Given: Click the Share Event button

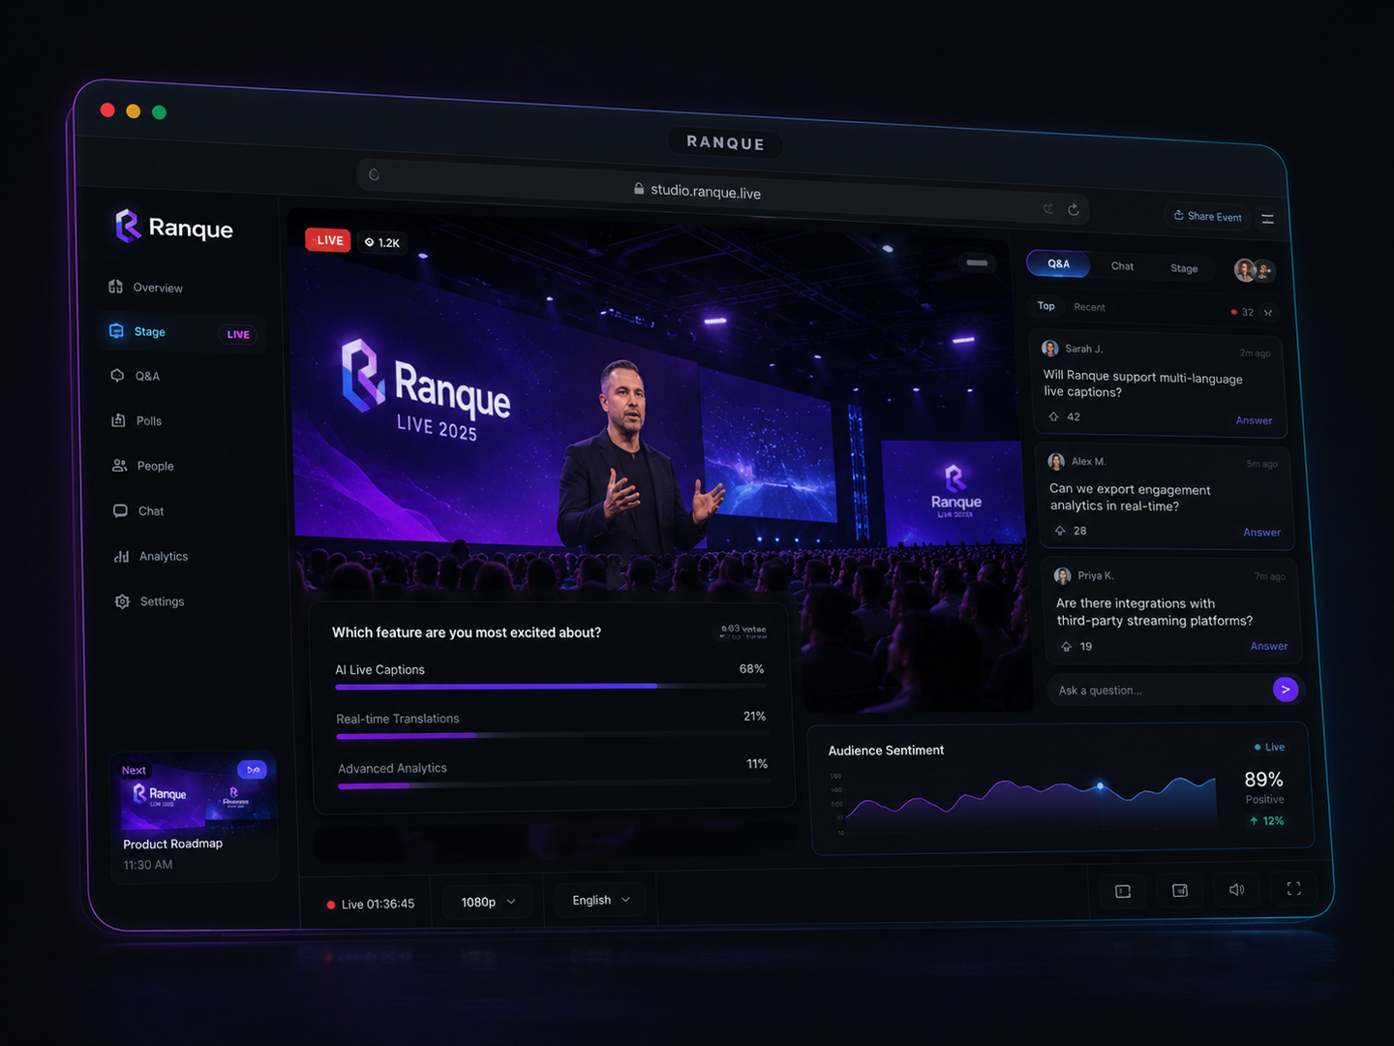Looking at the screenshot, I should pyautogui.click(x=1208, y=216).
